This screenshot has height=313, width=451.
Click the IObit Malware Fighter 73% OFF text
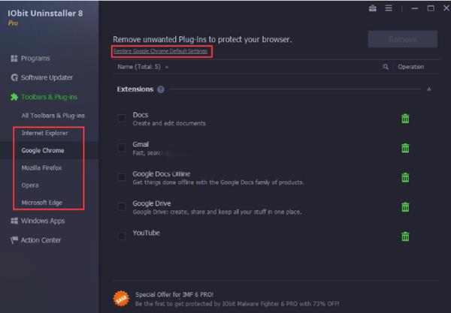[x=237, y=304]
